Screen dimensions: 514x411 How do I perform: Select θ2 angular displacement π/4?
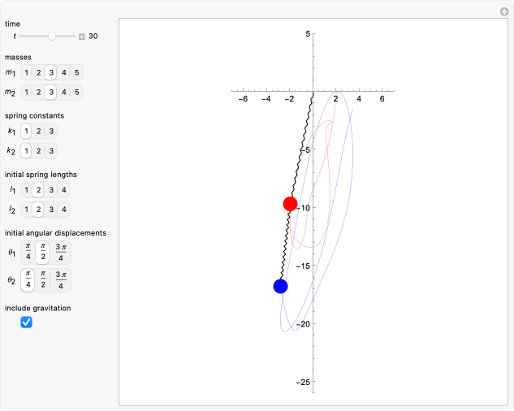28,280
